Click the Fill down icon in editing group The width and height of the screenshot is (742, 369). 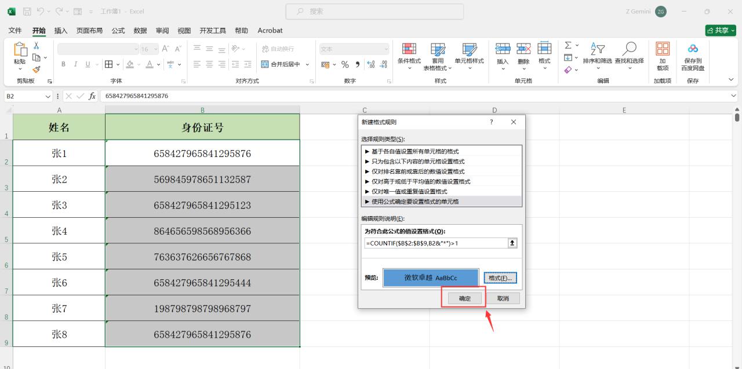click(x=568, y=57)
